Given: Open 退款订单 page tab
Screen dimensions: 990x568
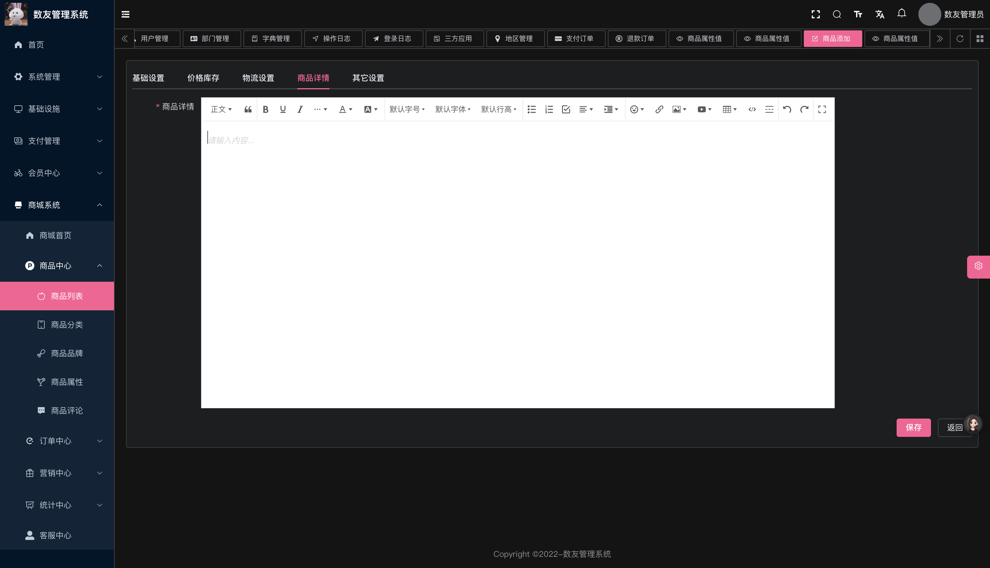Looking at the screenshot, I should click(637, 39).
